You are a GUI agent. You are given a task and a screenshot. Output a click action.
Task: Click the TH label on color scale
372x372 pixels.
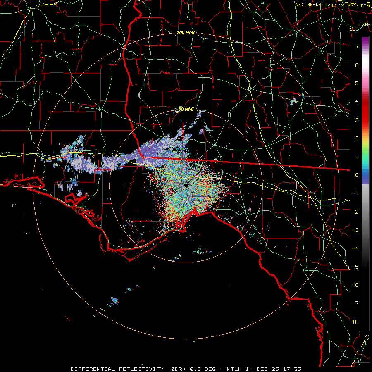coord(355,322)
